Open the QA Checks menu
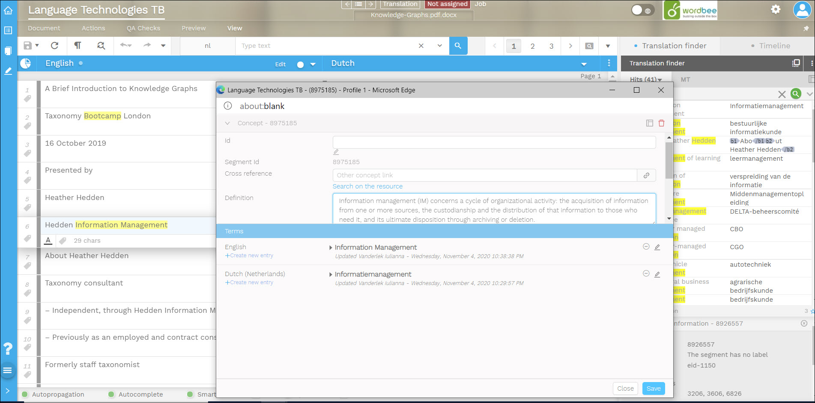This screenshot has width=815, height=403. pos(143,28)
